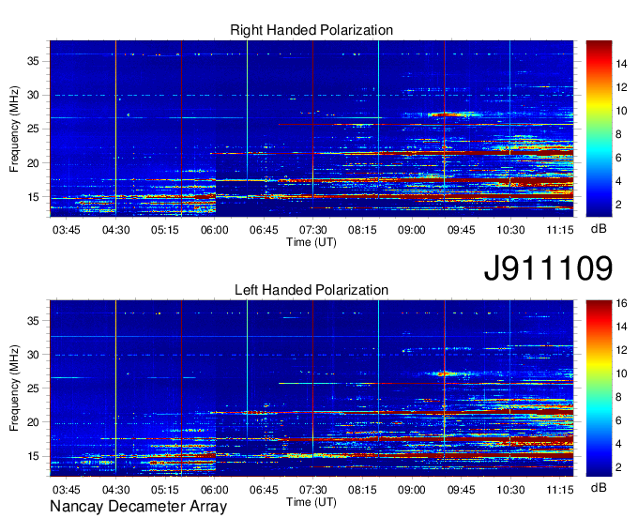638x518 pixels.
Task: Select the J911109 observation label
Action: click(x=548, y=267)
